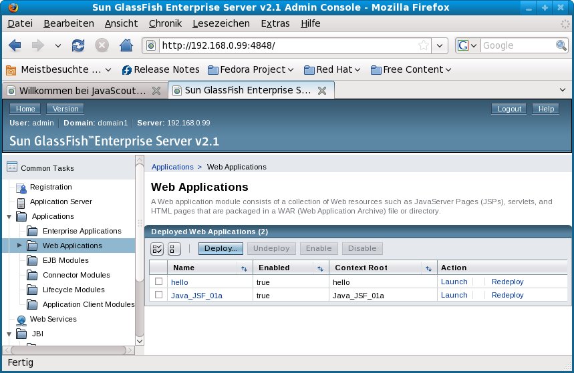Click the Firefox home icon

[125, 45]
